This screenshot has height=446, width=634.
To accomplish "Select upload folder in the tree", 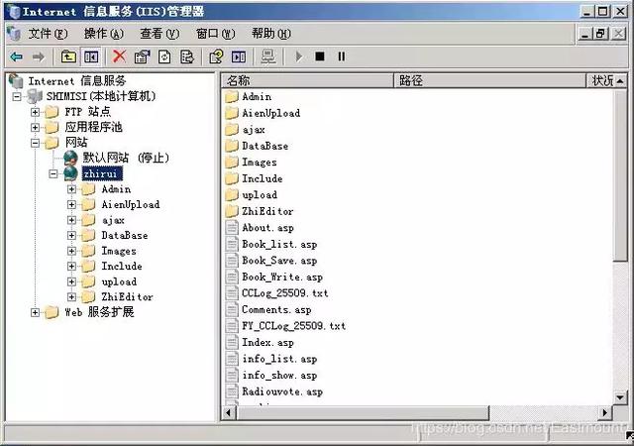I will tap(119, 282).
